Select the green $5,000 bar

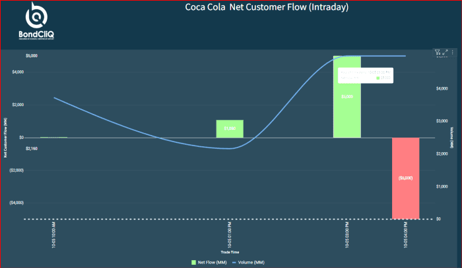tap(347, 97)
